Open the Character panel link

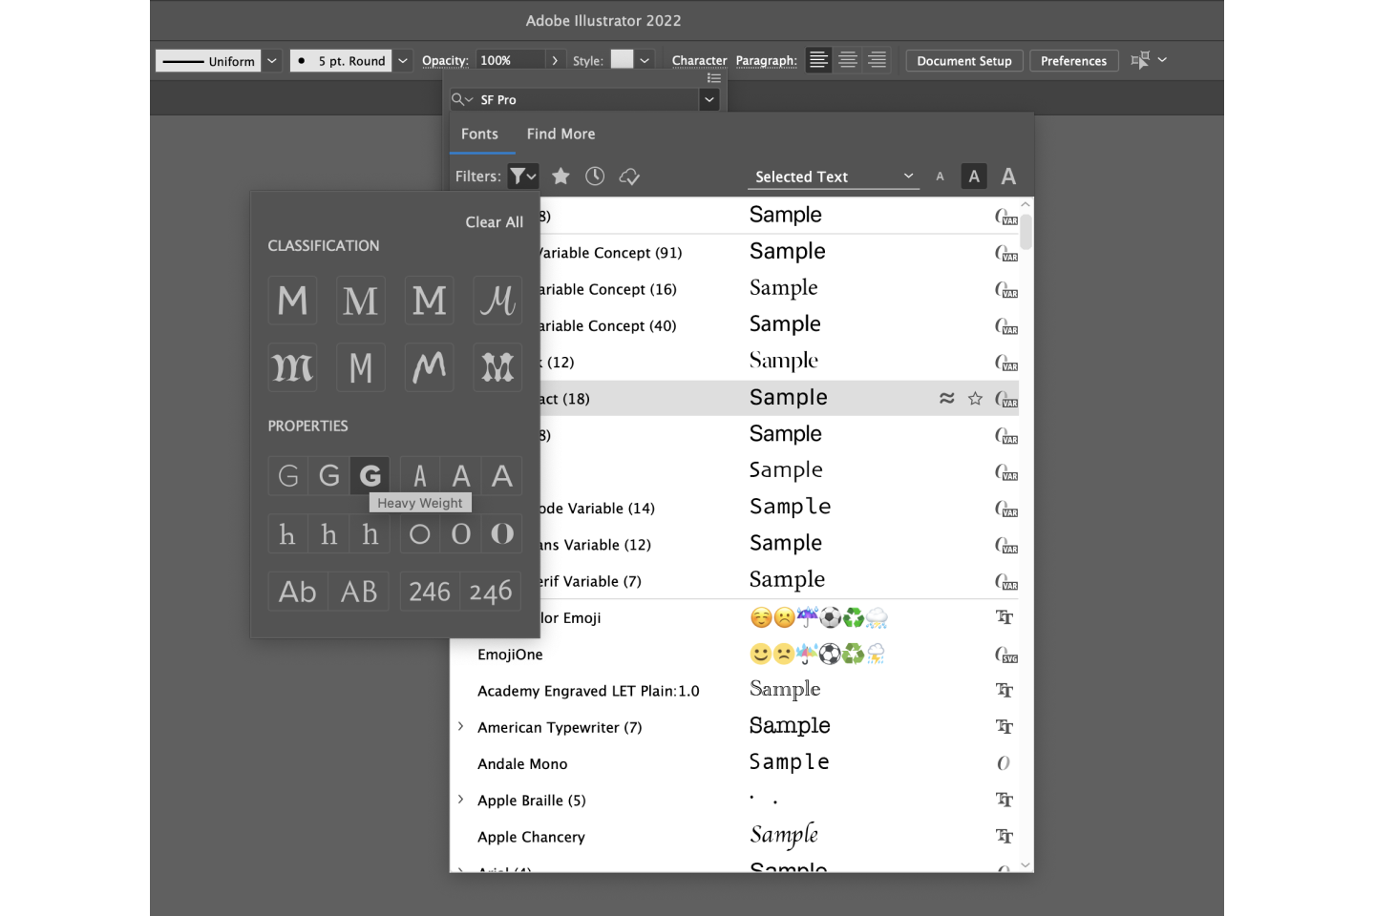[699, 61]
